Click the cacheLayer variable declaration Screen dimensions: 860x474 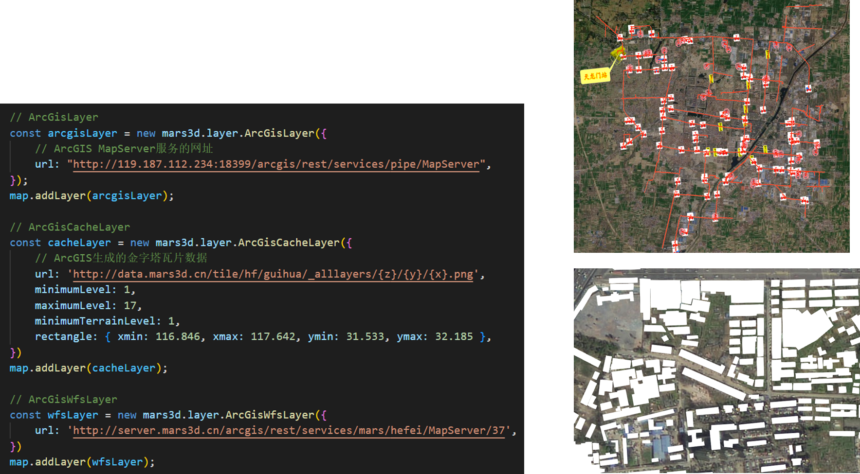(79, 243)
